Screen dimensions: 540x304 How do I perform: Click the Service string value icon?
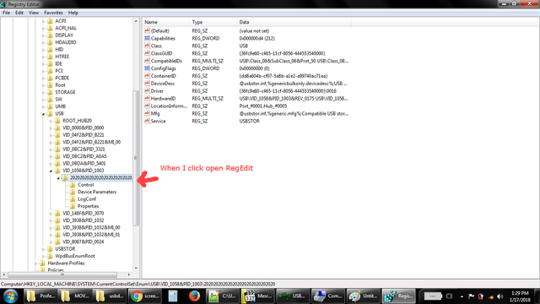[x=147, y=121]
